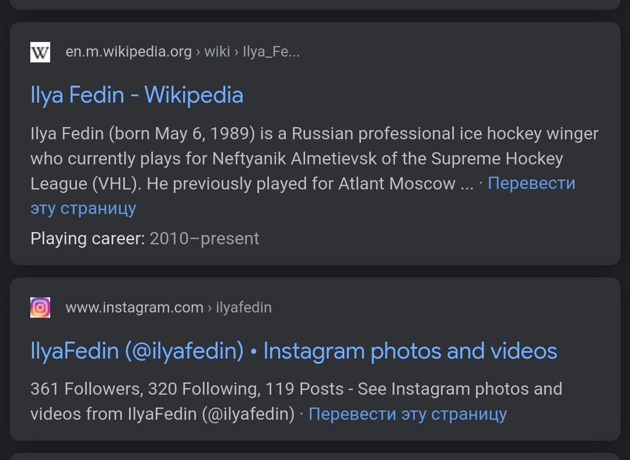This screenshot has width=630, height=460.
Task: Click the breadcrumb chevron after www.instagram.com
Action: [210, 308]
